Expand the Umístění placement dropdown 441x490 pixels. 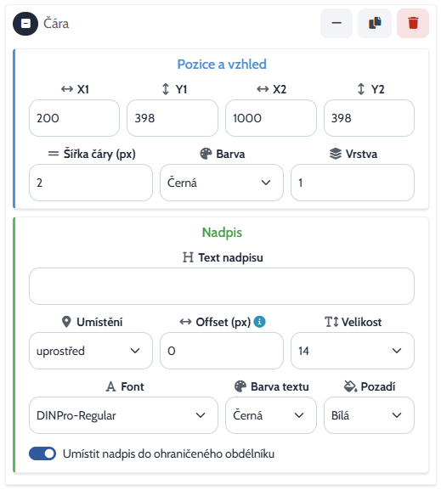pyautogui.click(x=91, y=351)
